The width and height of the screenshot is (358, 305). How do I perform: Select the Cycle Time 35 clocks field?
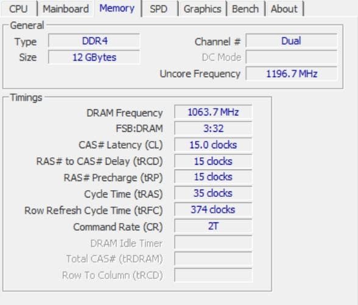tap(213, 193)
